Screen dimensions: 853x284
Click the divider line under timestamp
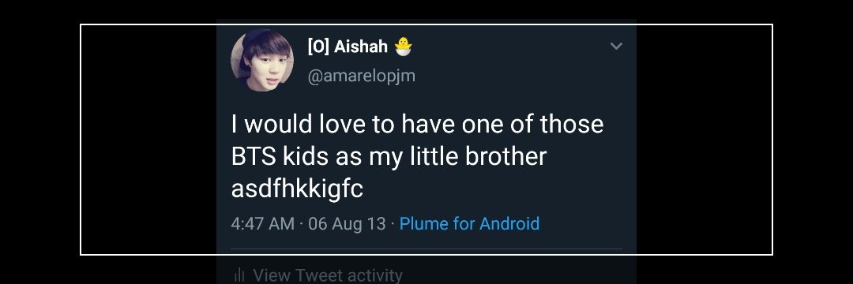426,249
